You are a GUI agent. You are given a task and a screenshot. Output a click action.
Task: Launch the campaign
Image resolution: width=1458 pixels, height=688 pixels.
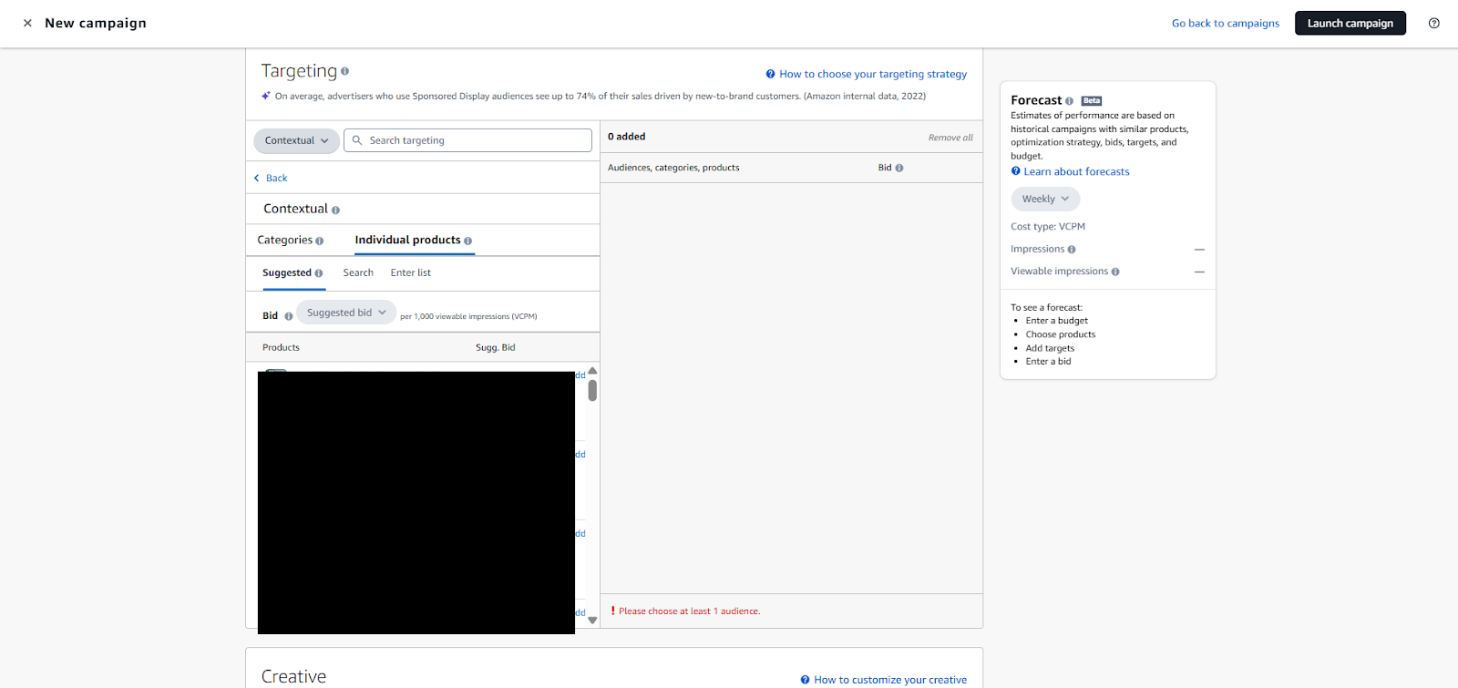coord(1350,24)
